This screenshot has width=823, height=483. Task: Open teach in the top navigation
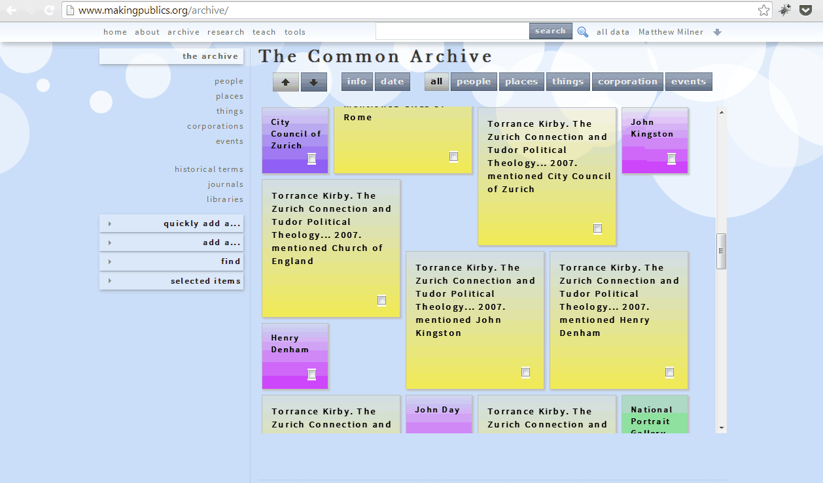click(264, 32)
